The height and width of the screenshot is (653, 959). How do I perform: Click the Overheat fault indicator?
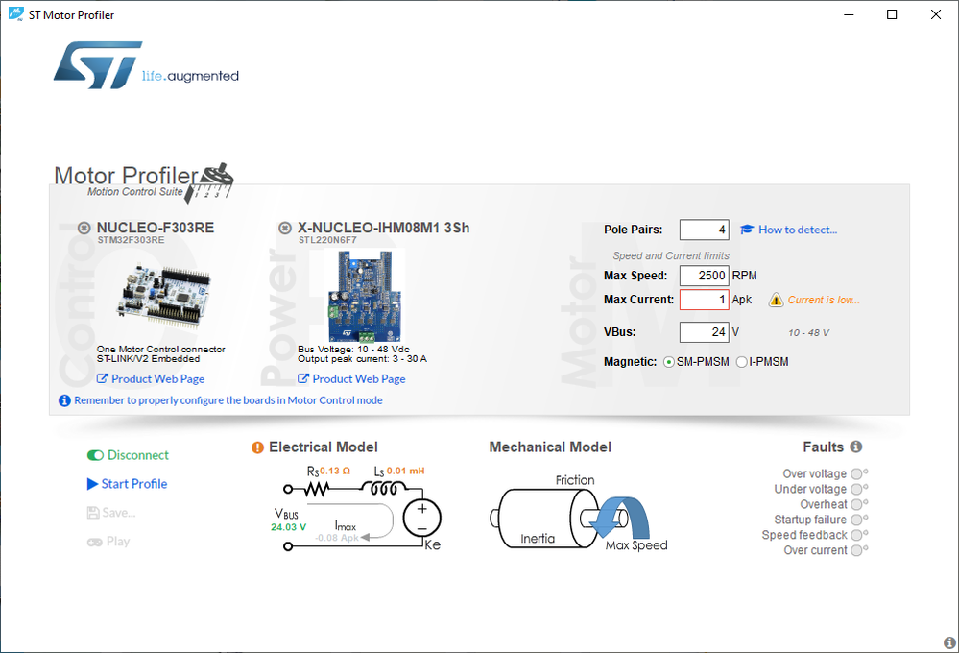click(x=857, y=505)
